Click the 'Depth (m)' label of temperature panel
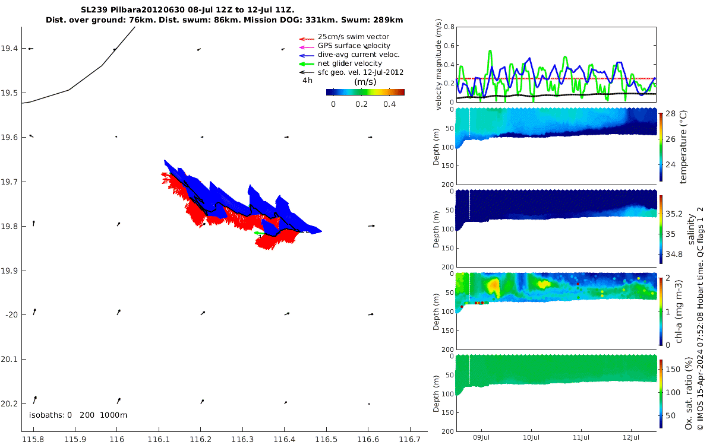713x445 pixels. point(436,147)
